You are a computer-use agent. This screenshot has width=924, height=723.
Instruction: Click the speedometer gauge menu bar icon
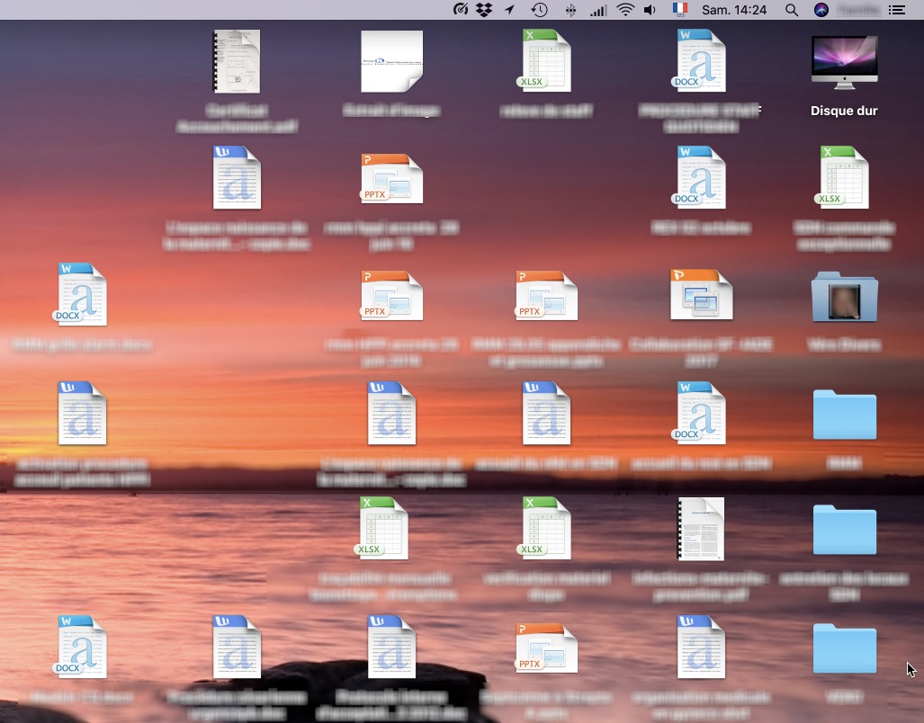[461, 10]
